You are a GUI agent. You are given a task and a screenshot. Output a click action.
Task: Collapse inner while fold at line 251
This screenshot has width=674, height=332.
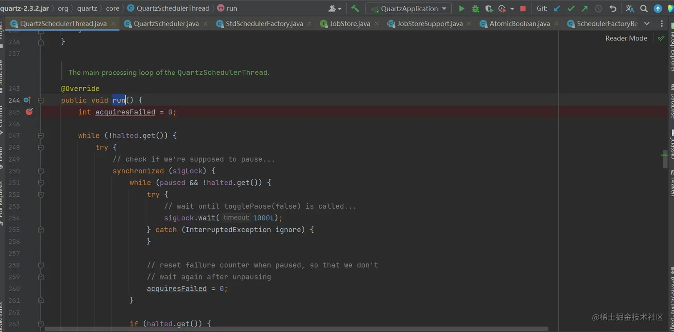click(x=41, y=183)
